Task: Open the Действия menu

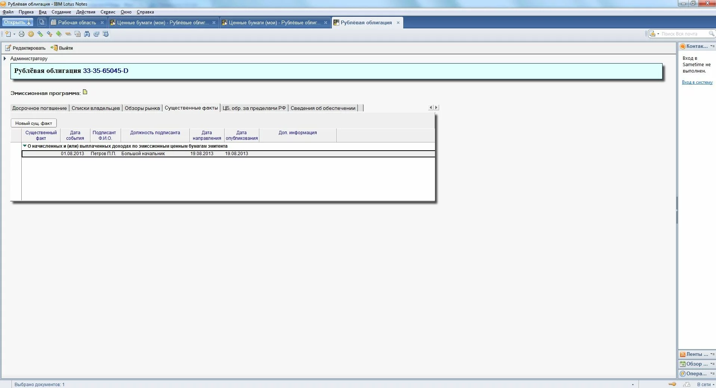Action: [86, 12]
